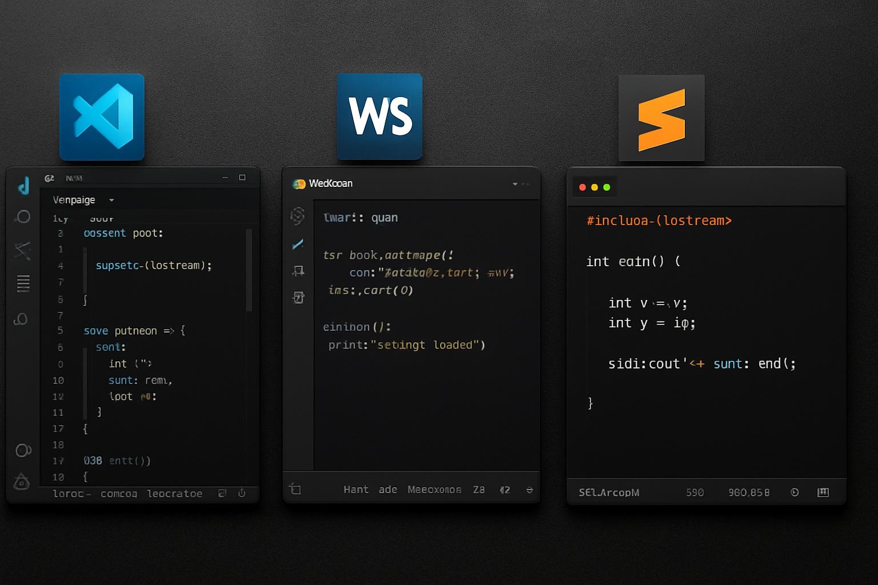Click the bottom document icon in middle sidebar
The image size is (878, 585).
298,297
